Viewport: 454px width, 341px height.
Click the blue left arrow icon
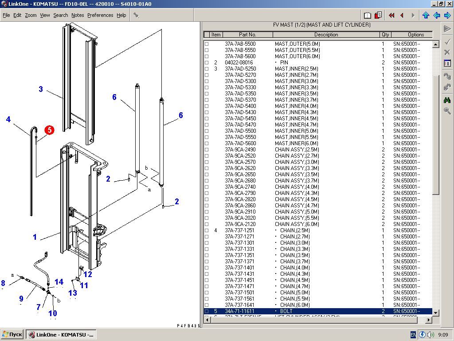pos(437,15)
